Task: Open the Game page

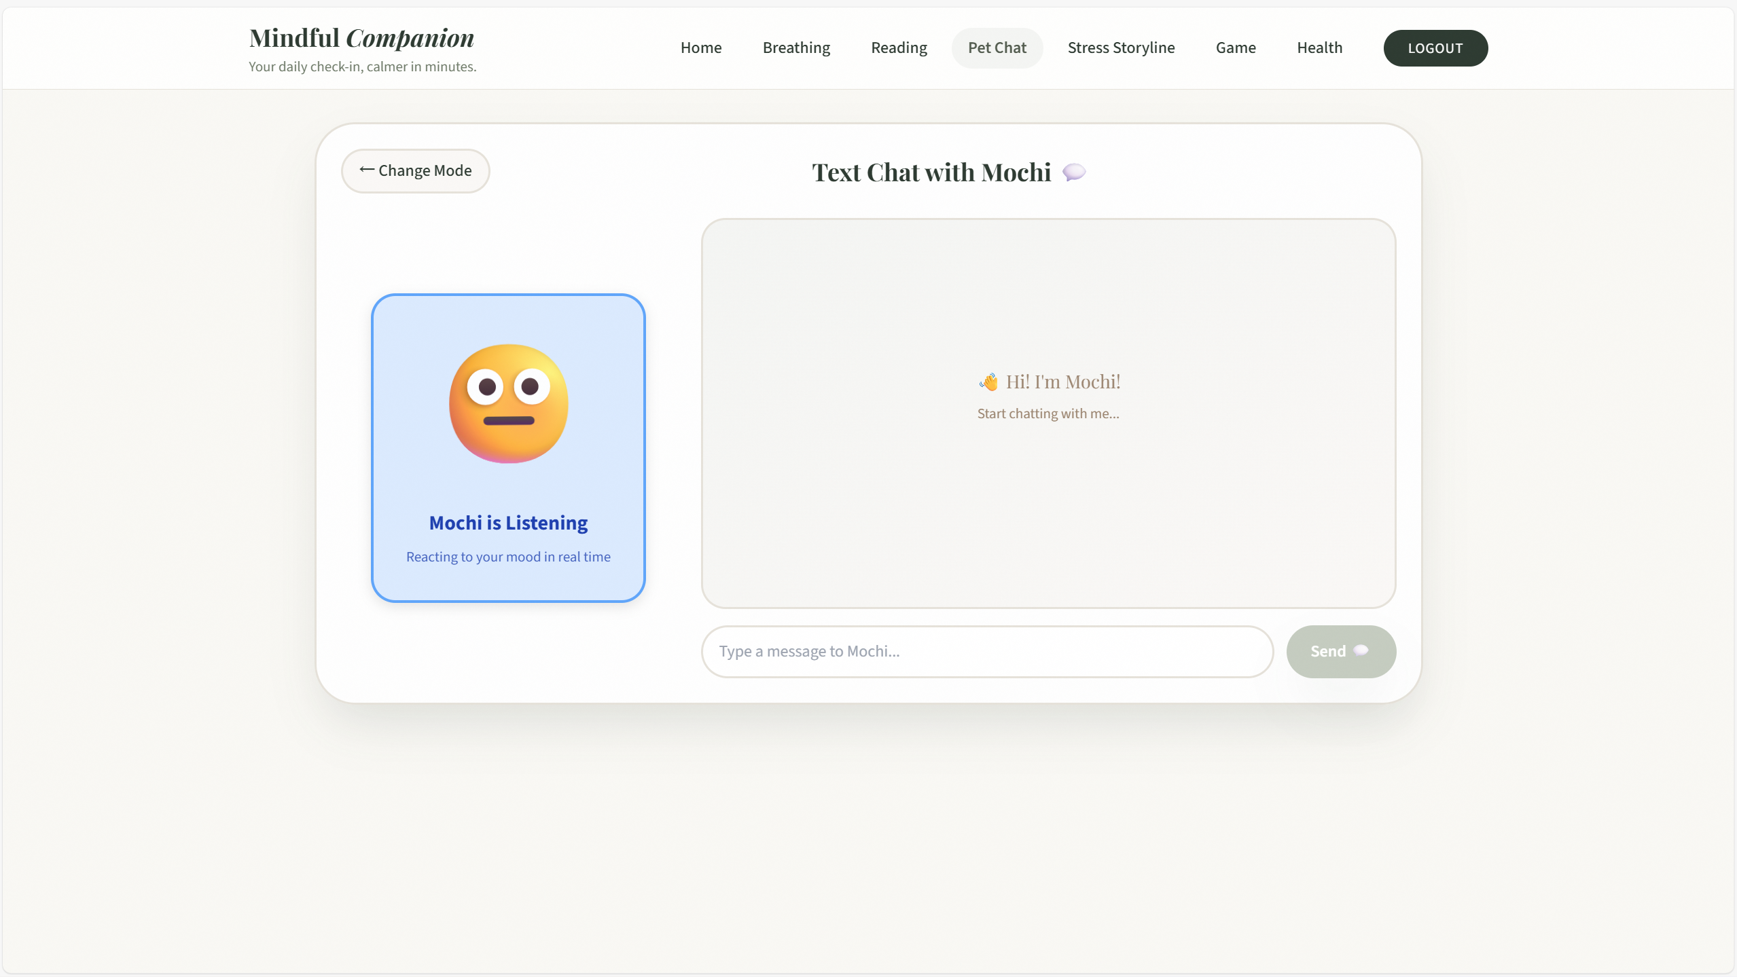Action: coord(1235,48)
